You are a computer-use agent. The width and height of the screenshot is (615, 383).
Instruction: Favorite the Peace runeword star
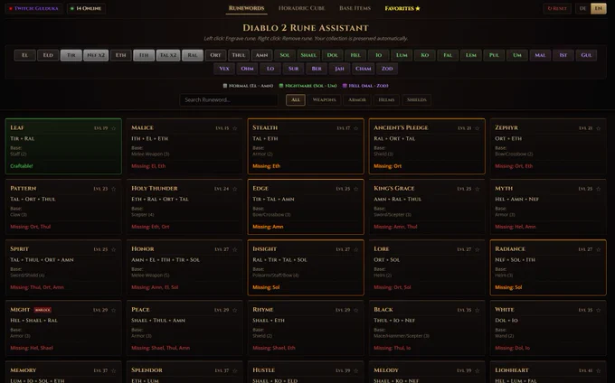(x=234, y=310)
